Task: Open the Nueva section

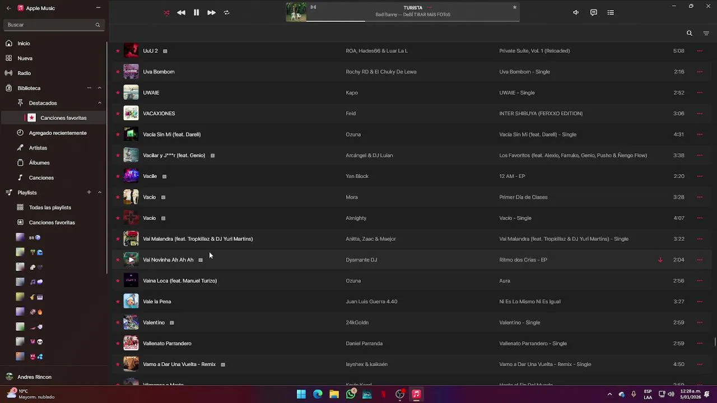Action: click(x=25, y=58)
